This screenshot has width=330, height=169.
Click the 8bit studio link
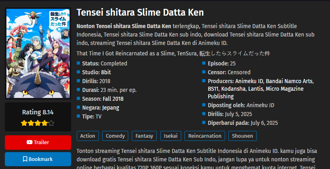coord(106,72)
